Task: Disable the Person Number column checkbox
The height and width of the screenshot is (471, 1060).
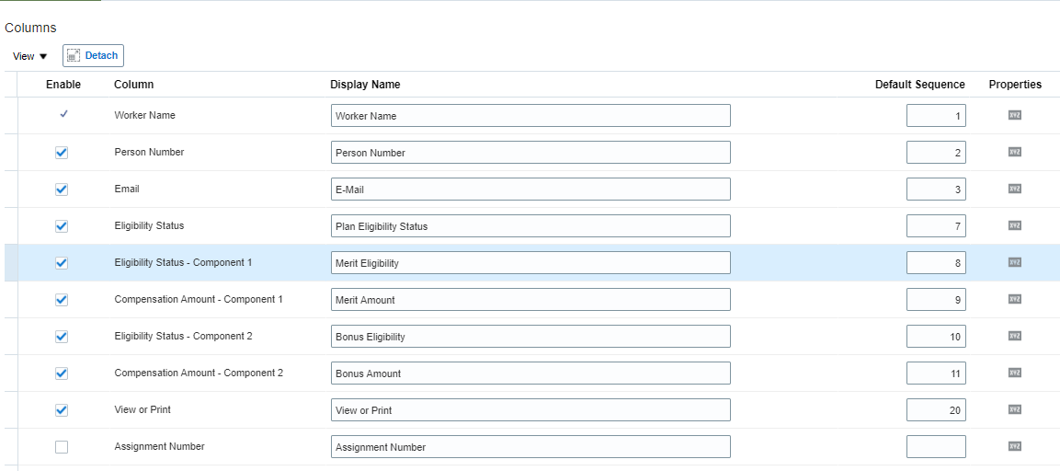Action: 62,153
